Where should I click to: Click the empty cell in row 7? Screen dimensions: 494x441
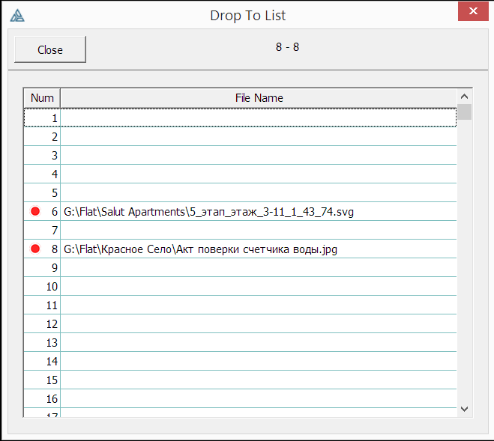[259, 231]
